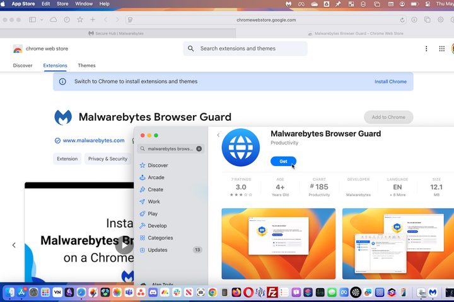This screenshot has width=454, height=302.
Task: Open history clock icon in Safari toolbar
Action: (x=67, y=20)
